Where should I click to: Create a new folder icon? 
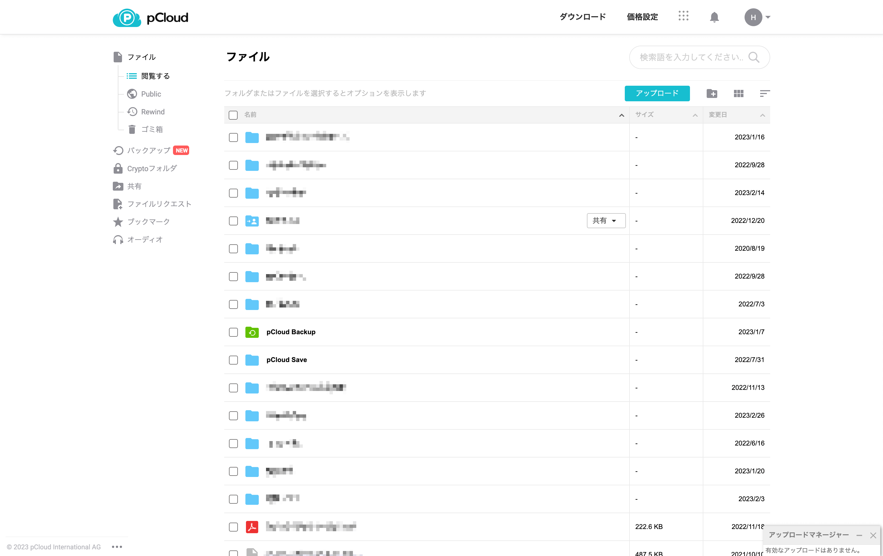[712, 94]
